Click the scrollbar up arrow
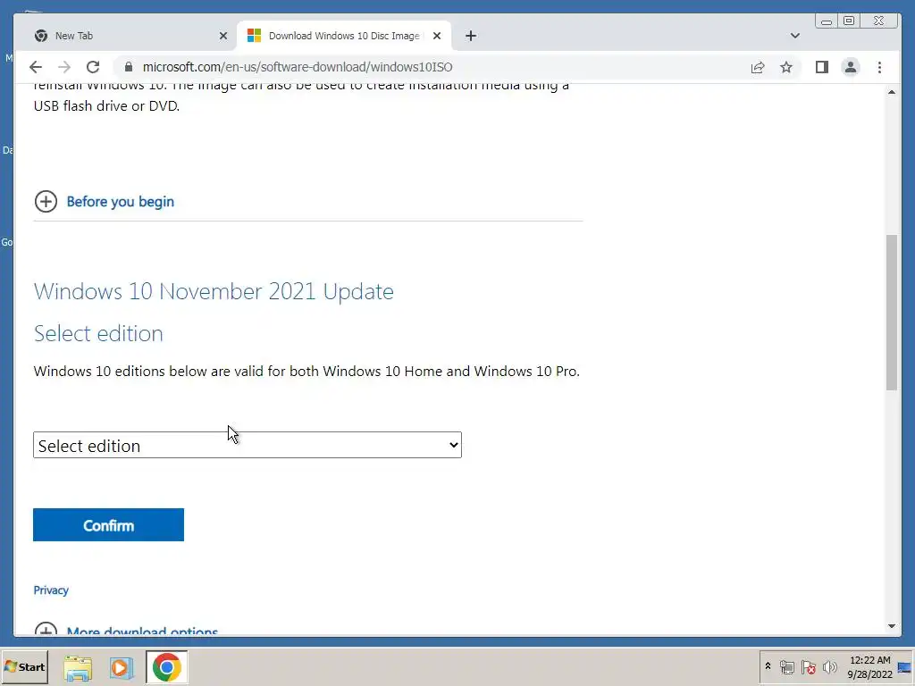 click(x=892, y=92)
